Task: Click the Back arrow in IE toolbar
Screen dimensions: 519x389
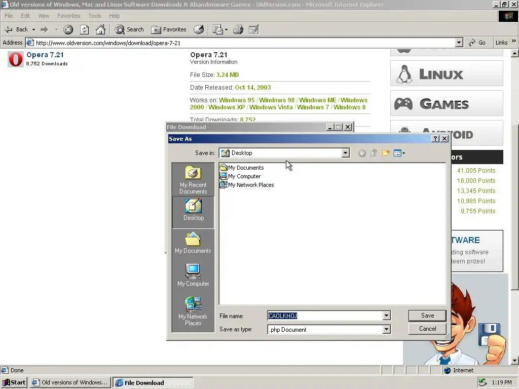Action: (16, 29)
